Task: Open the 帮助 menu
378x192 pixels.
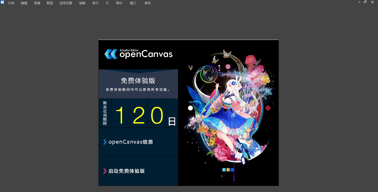Action: point(148,3)
